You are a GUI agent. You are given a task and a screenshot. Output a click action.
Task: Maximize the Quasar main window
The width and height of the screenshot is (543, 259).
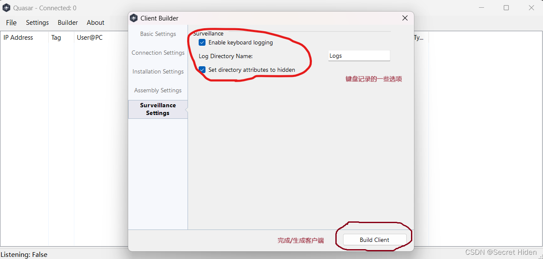tap(506, 8)
